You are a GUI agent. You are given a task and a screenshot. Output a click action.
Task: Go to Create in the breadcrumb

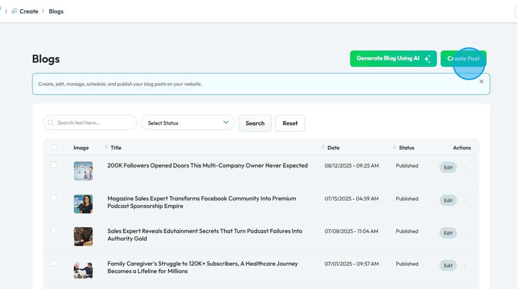coord(29,12)
